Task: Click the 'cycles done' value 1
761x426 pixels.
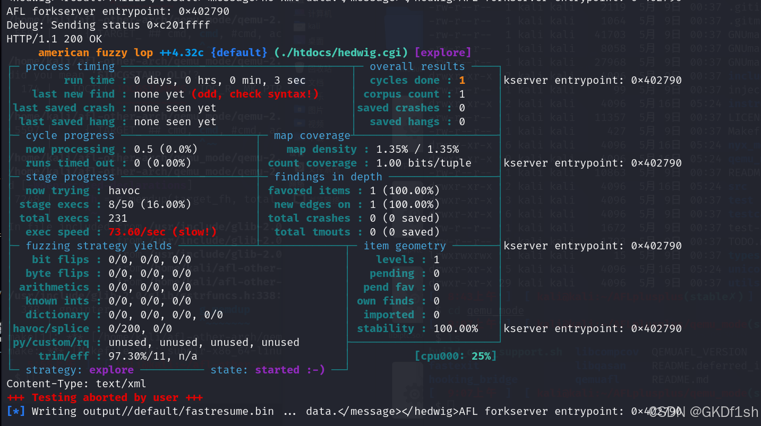Action: [462, 80]
